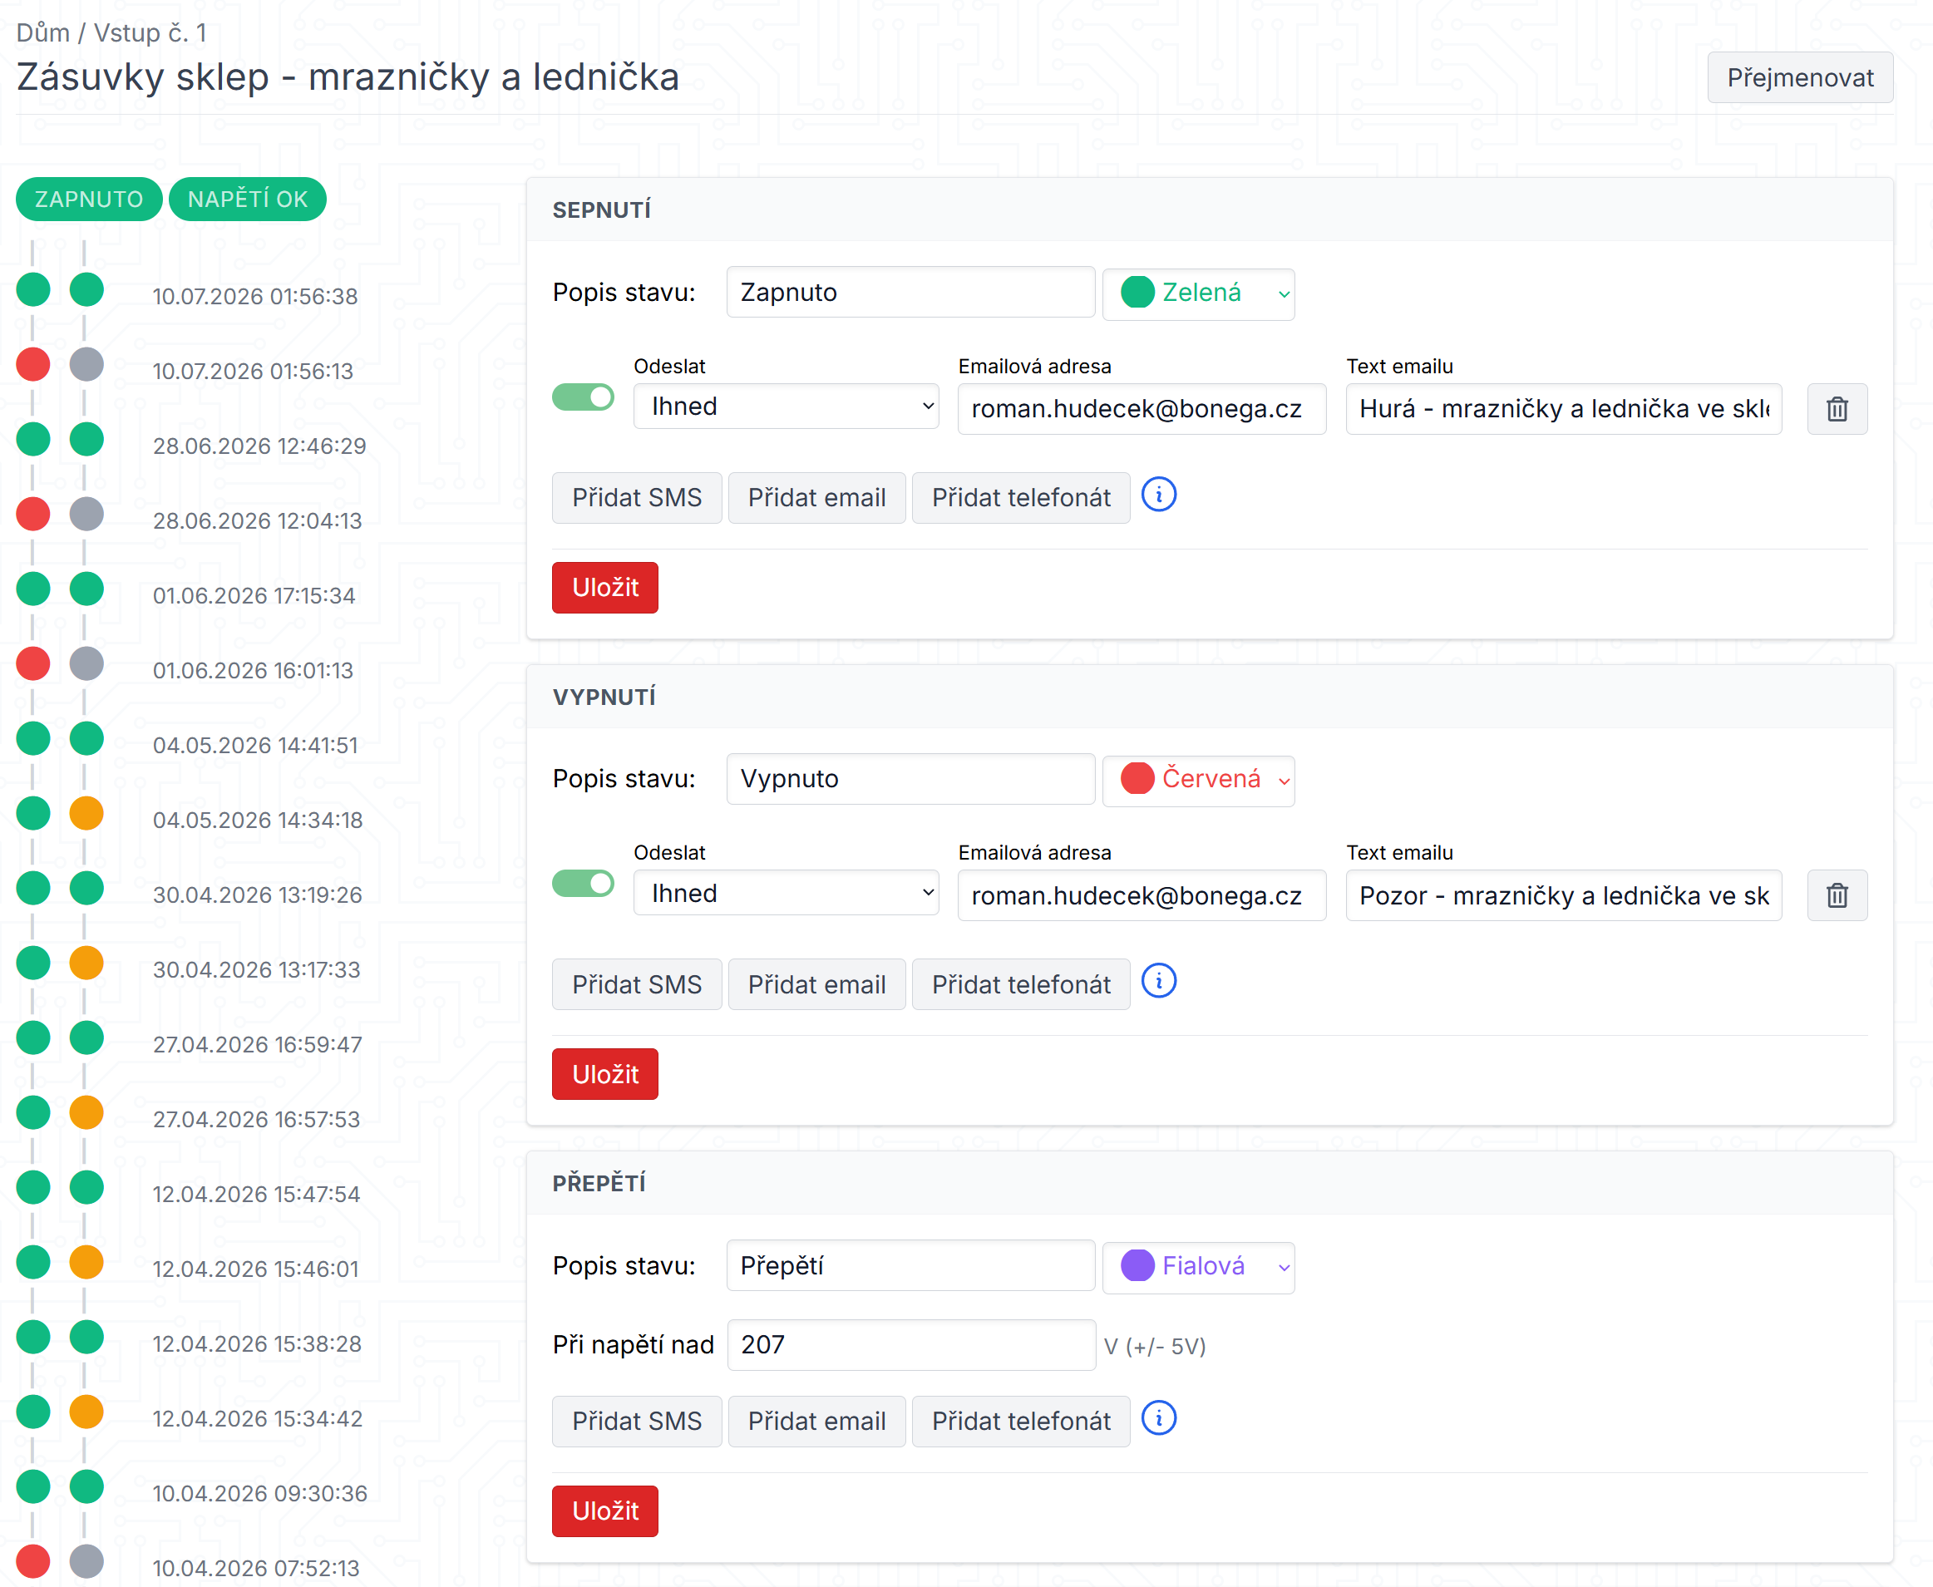Select red dot at 10.07.2026 01:56:13
Image resolution: width=1933 pixels, height=1587 pixels.
coord(33,364)
